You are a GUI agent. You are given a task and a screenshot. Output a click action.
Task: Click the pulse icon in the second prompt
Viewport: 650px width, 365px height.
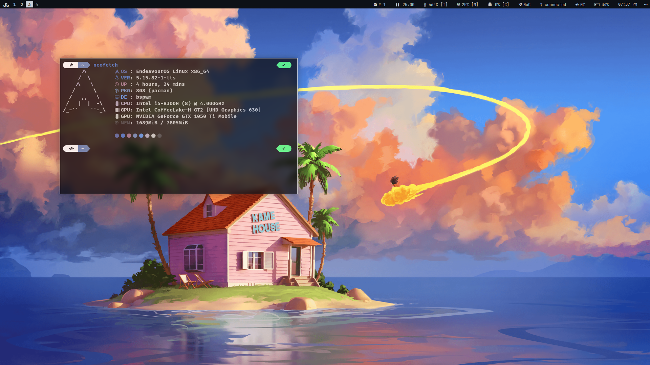pos(71,149)
